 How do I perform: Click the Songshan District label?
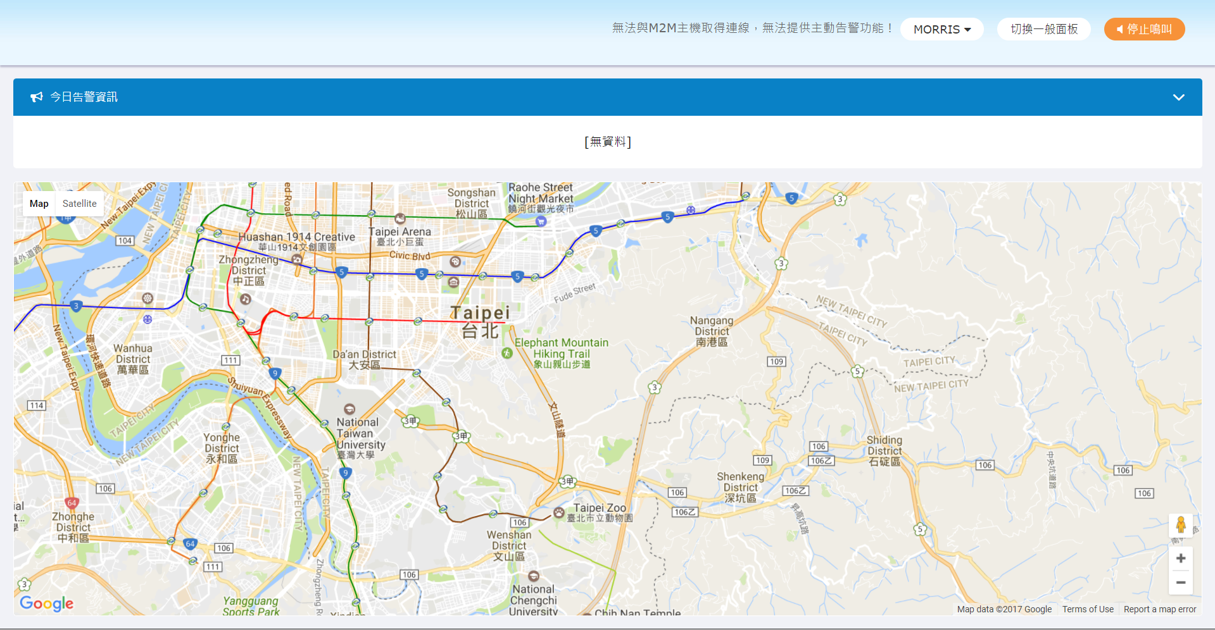pyautogui.click(x=472, y=203)
